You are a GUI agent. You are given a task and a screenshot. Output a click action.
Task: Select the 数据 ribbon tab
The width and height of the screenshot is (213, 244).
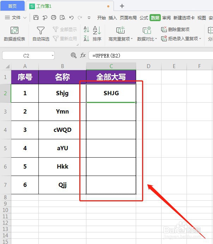point(155,18)
